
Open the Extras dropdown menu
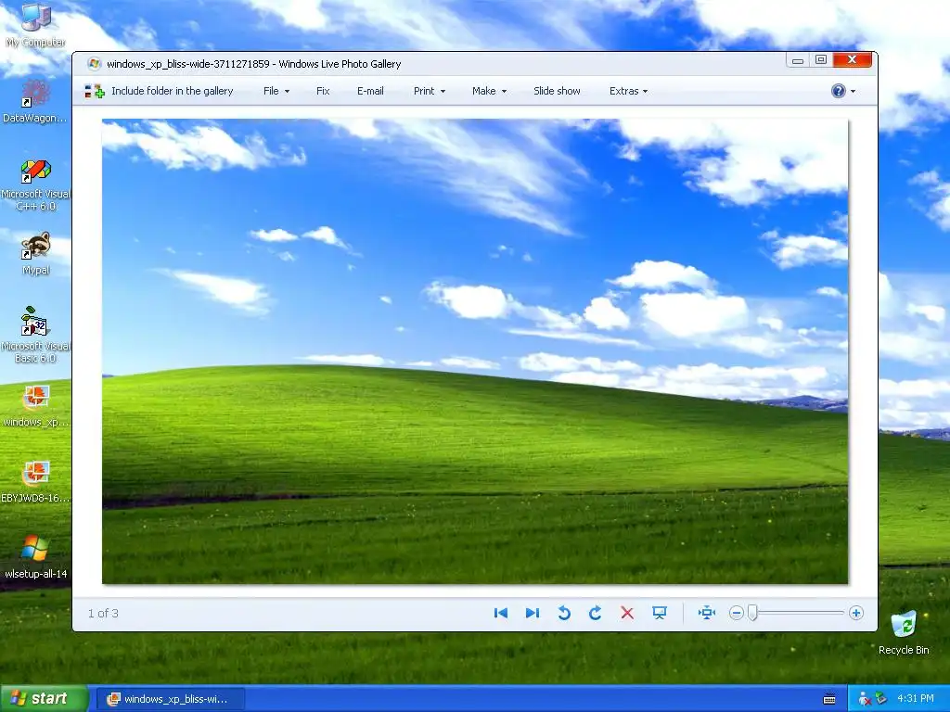click(x=628, y=91)
